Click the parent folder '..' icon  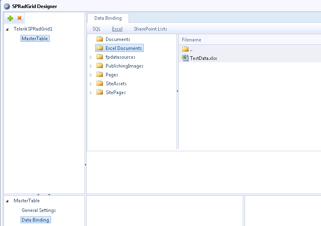coord(185,49)
